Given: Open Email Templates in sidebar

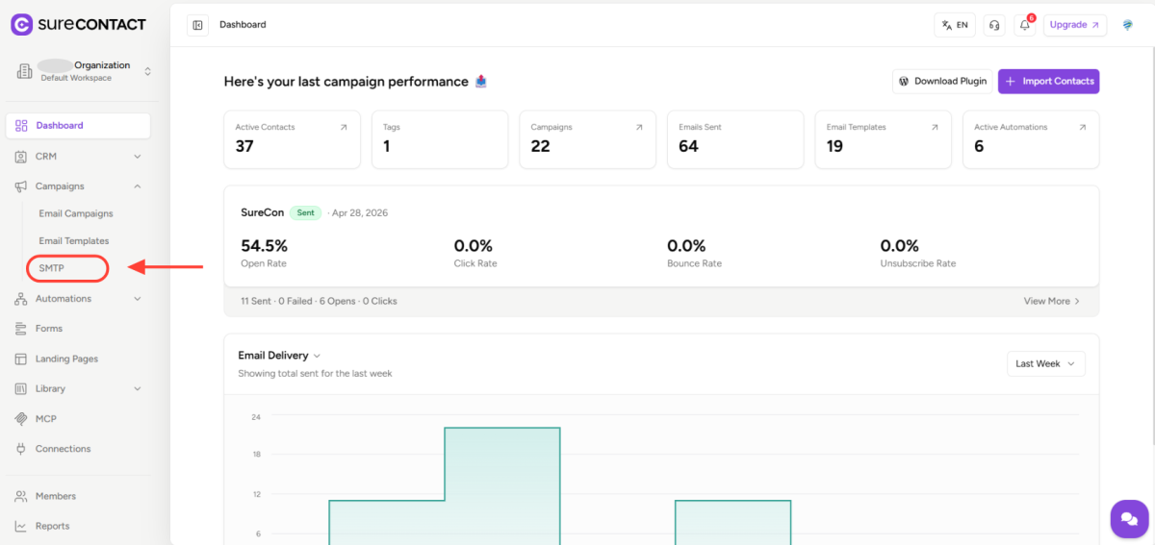Looking at the screenshot, I should click(74, 241).
